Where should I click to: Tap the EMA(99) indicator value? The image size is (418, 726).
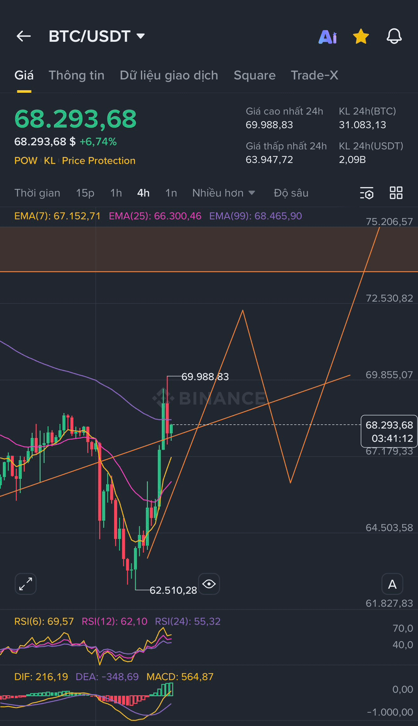pyautogui.click(x=255, y=216)
